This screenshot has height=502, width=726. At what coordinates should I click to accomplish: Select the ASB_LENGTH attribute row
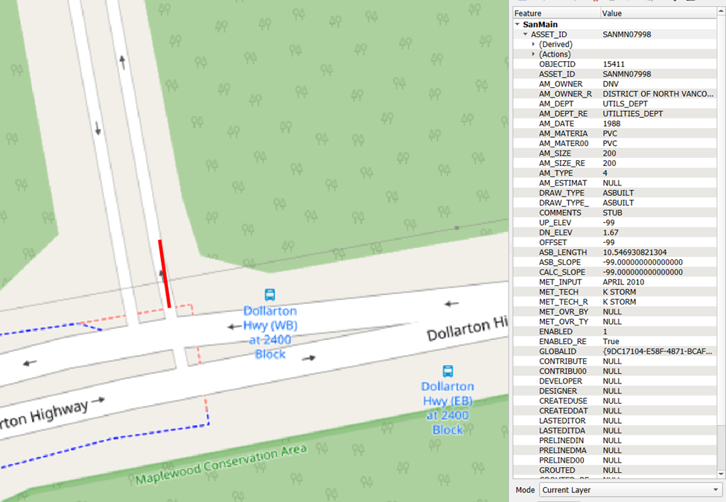pyautogui.click(x=614, y=252)
